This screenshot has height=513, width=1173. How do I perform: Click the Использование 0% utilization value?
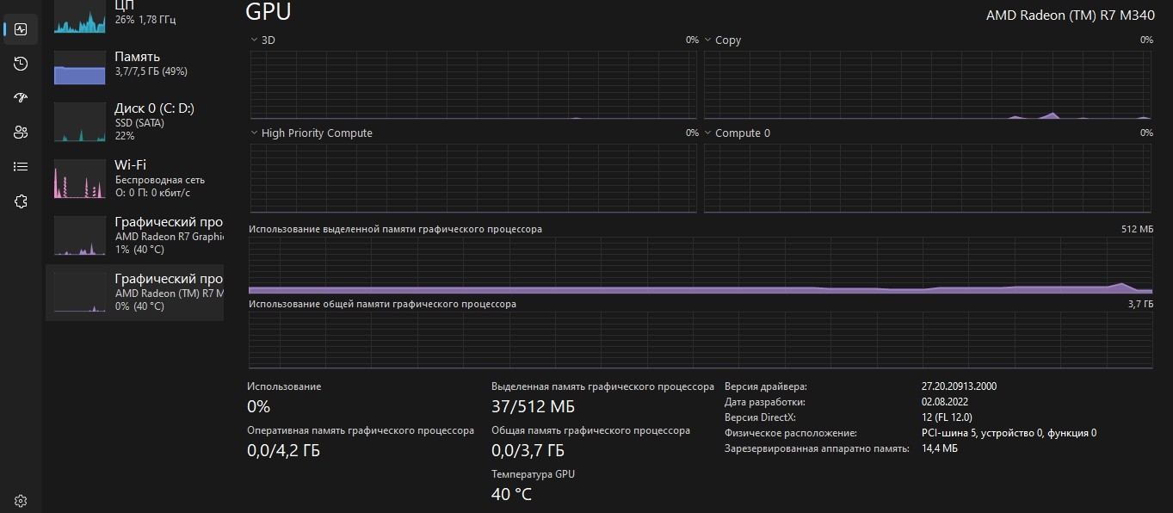(258, 406)
